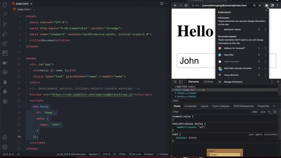
Task: Click the browser address bar URL
Action: coord(224,5)
